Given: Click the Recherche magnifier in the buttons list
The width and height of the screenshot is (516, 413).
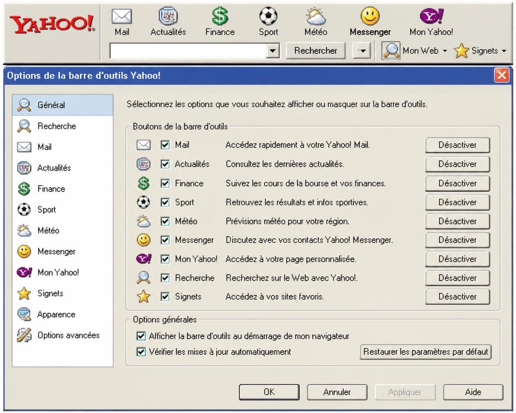Looking at the screenshot, I should tap(144, 278).
